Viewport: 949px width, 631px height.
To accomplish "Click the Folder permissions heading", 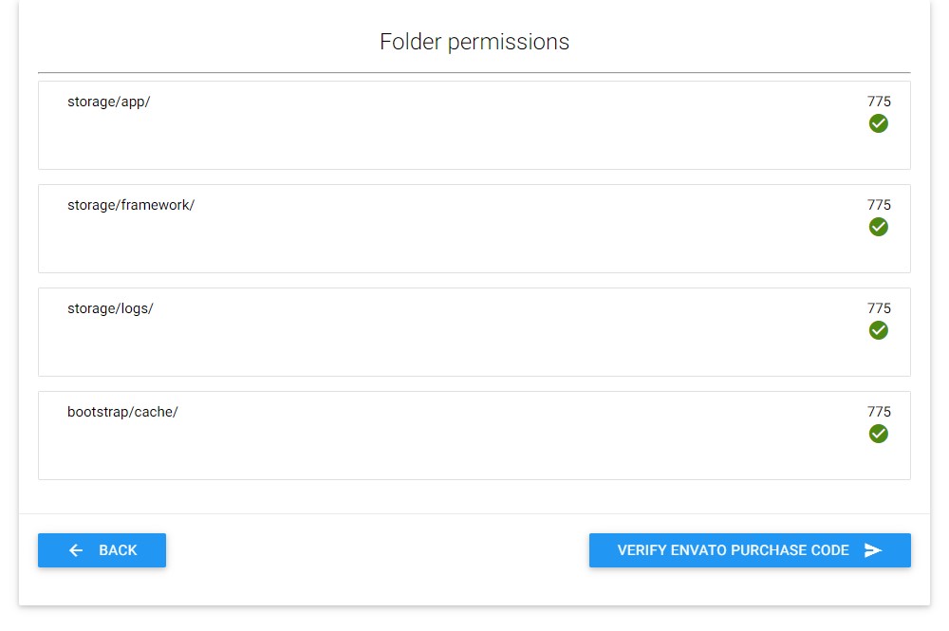I will [474, 42].
